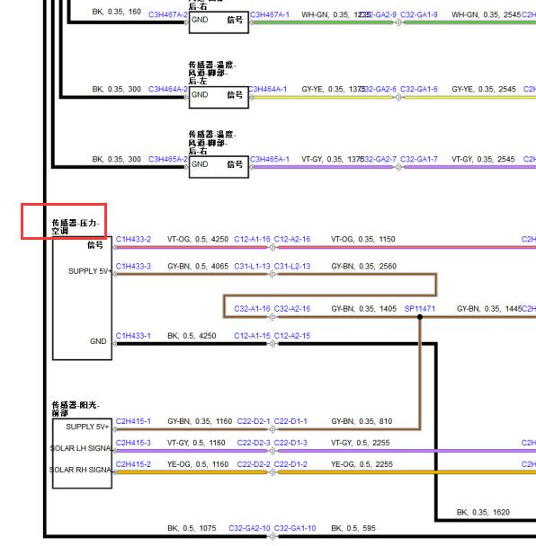Click the C32-GA1-7 connector reference
Viewport: 536px width, 546px height.
pyautogui.click(x=419, y=159)
